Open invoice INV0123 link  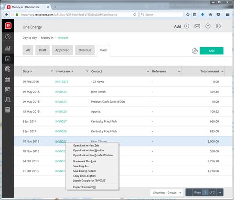(x=61, y=102)
